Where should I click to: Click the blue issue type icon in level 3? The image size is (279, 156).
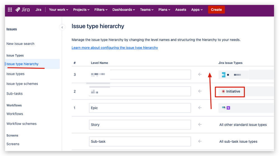pyautogui.click(x=224, y=75)
